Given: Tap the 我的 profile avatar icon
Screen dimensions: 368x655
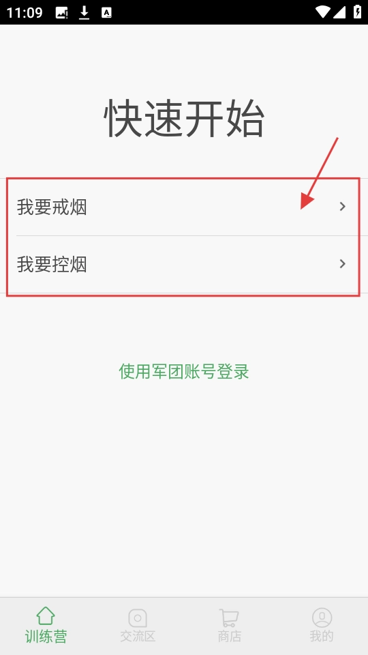Looking at the screenshot, I should click(322, 618).
